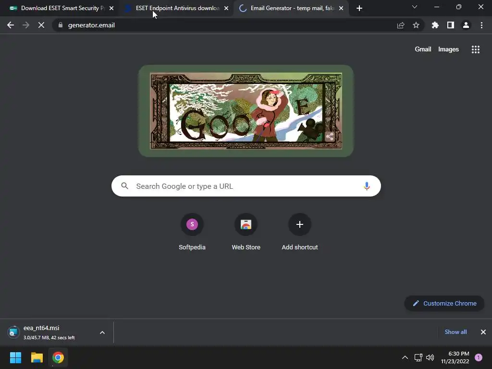Open network status in system tray
The height and width of the screenshot is (369, 492).
pyautogui.click(x=418, y=357)
